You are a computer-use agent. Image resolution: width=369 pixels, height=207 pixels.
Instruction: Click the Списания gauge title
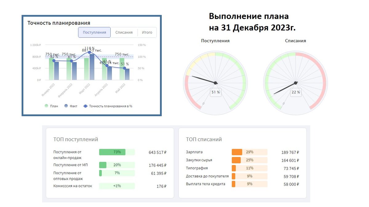(x=296, y=40)
